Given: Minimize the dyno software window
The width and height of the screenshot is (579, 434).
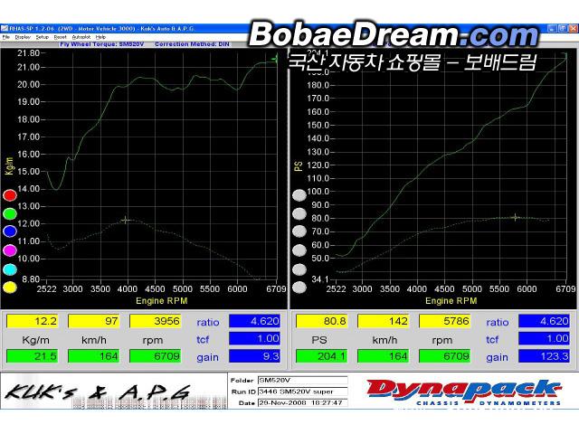Looking at the screenshot, I should pos(552,28).
